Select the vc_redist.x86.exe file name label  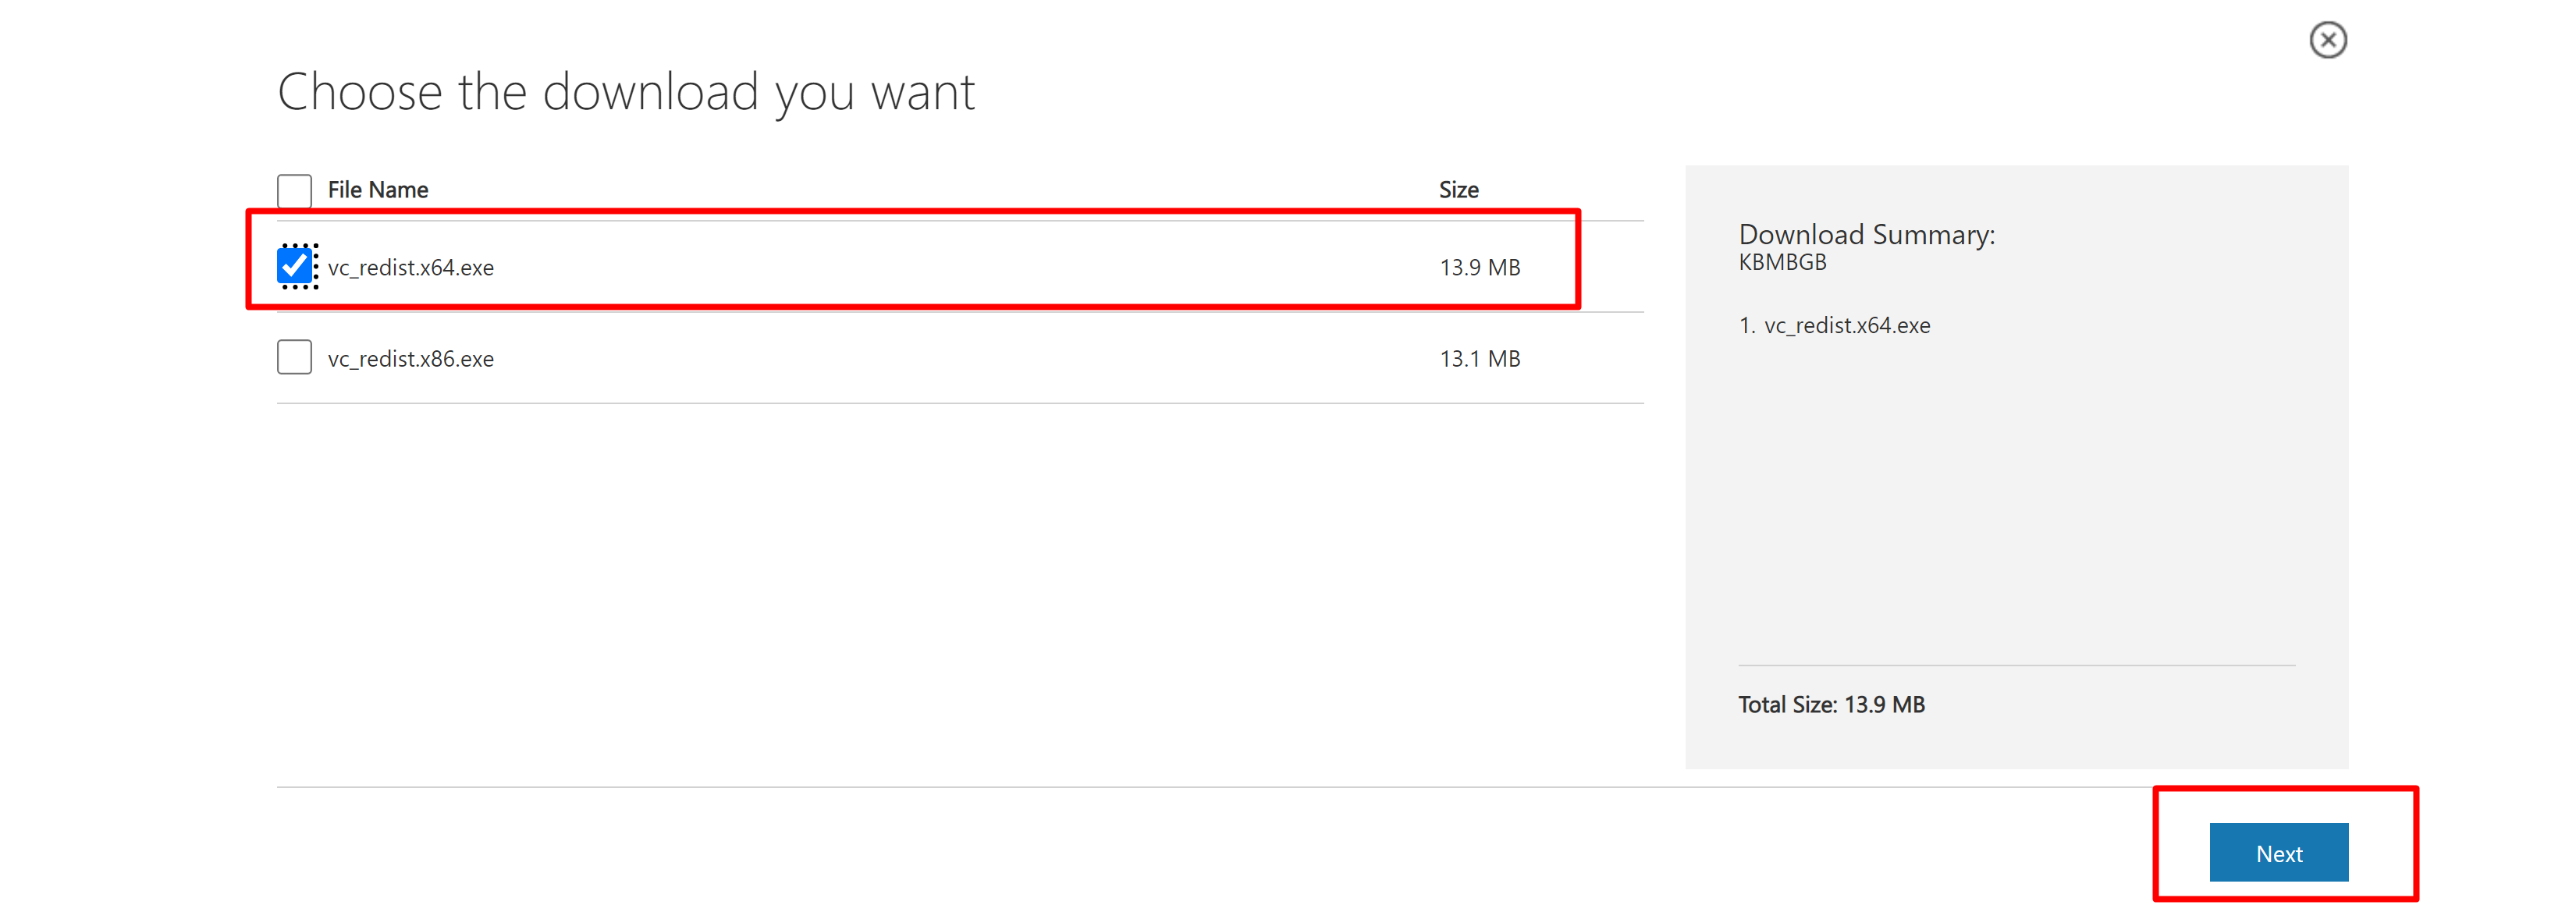pyautogui.click(x=411, y=359)
